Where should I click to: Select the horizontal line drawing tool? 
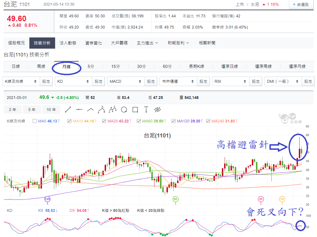79,110
